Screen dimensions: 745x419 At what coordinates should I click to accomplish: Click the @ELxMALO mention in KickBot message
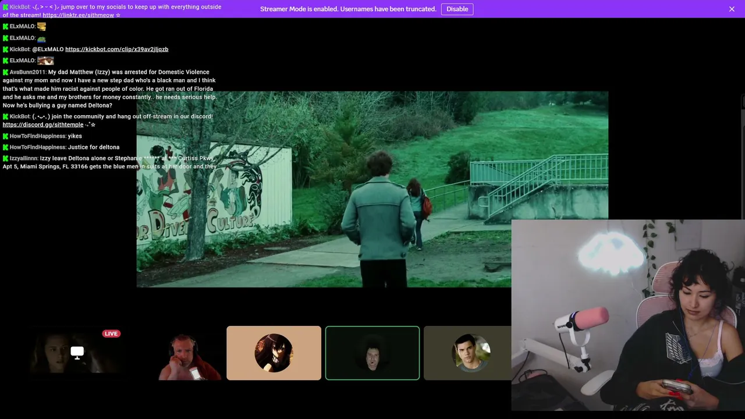pyautogui.click(x=48, y=49)
